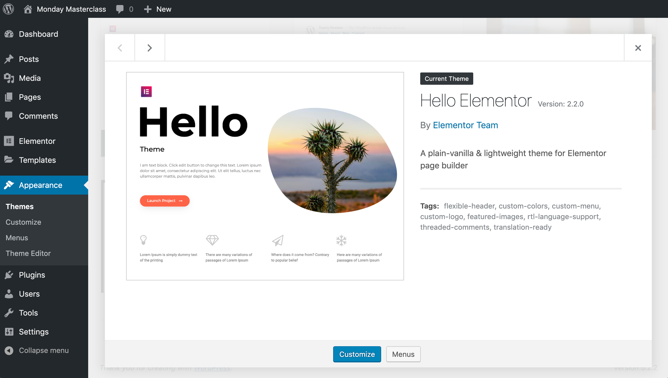Open the Media menu item
Screen dimensions: 668x378
pos(30,78)
